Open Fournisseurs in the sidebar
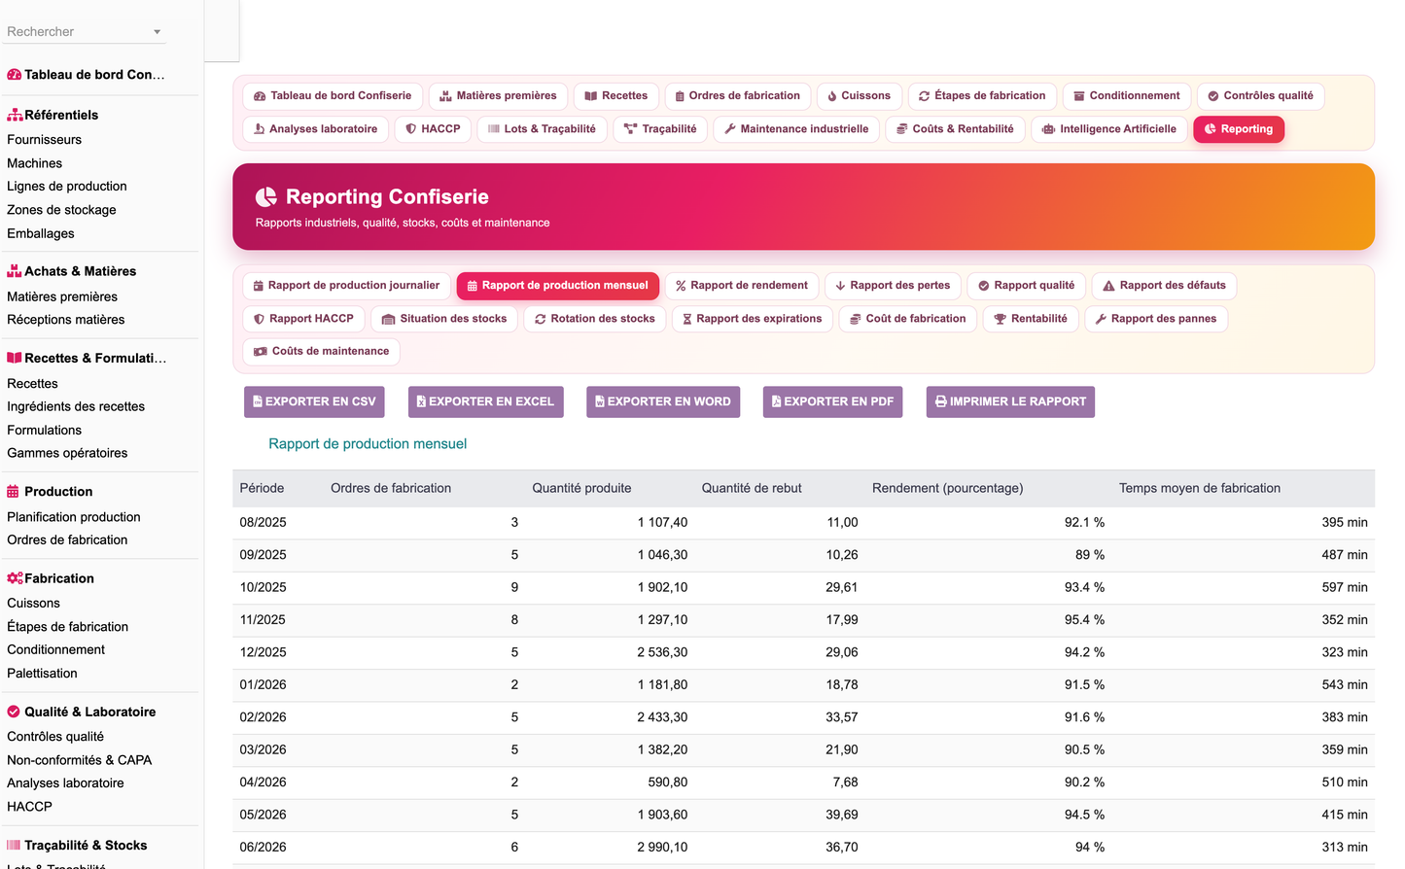Image resolution: width=1405 pixels, height=869 pixels. click(x=44, y=140)
